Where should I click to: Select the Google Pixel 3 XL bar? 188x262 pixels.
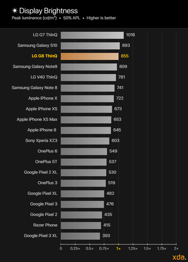(x=80, y=236)
